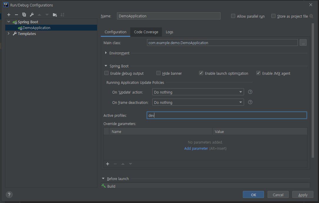319x203 pixels.
Task: Enable debug output checkbox
Action: [106, 73]
